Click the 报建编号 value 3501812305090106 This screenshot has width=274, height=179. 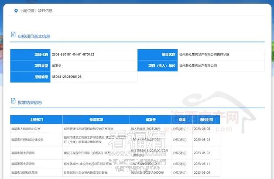click(x=67, y=77)
